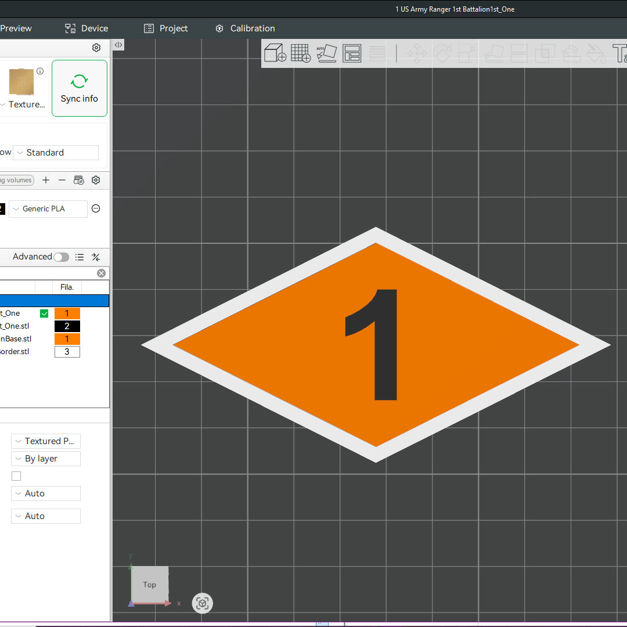Screen dimensions: 627x627
Task: Clear the search field with X button
Action: coord(101,273)
